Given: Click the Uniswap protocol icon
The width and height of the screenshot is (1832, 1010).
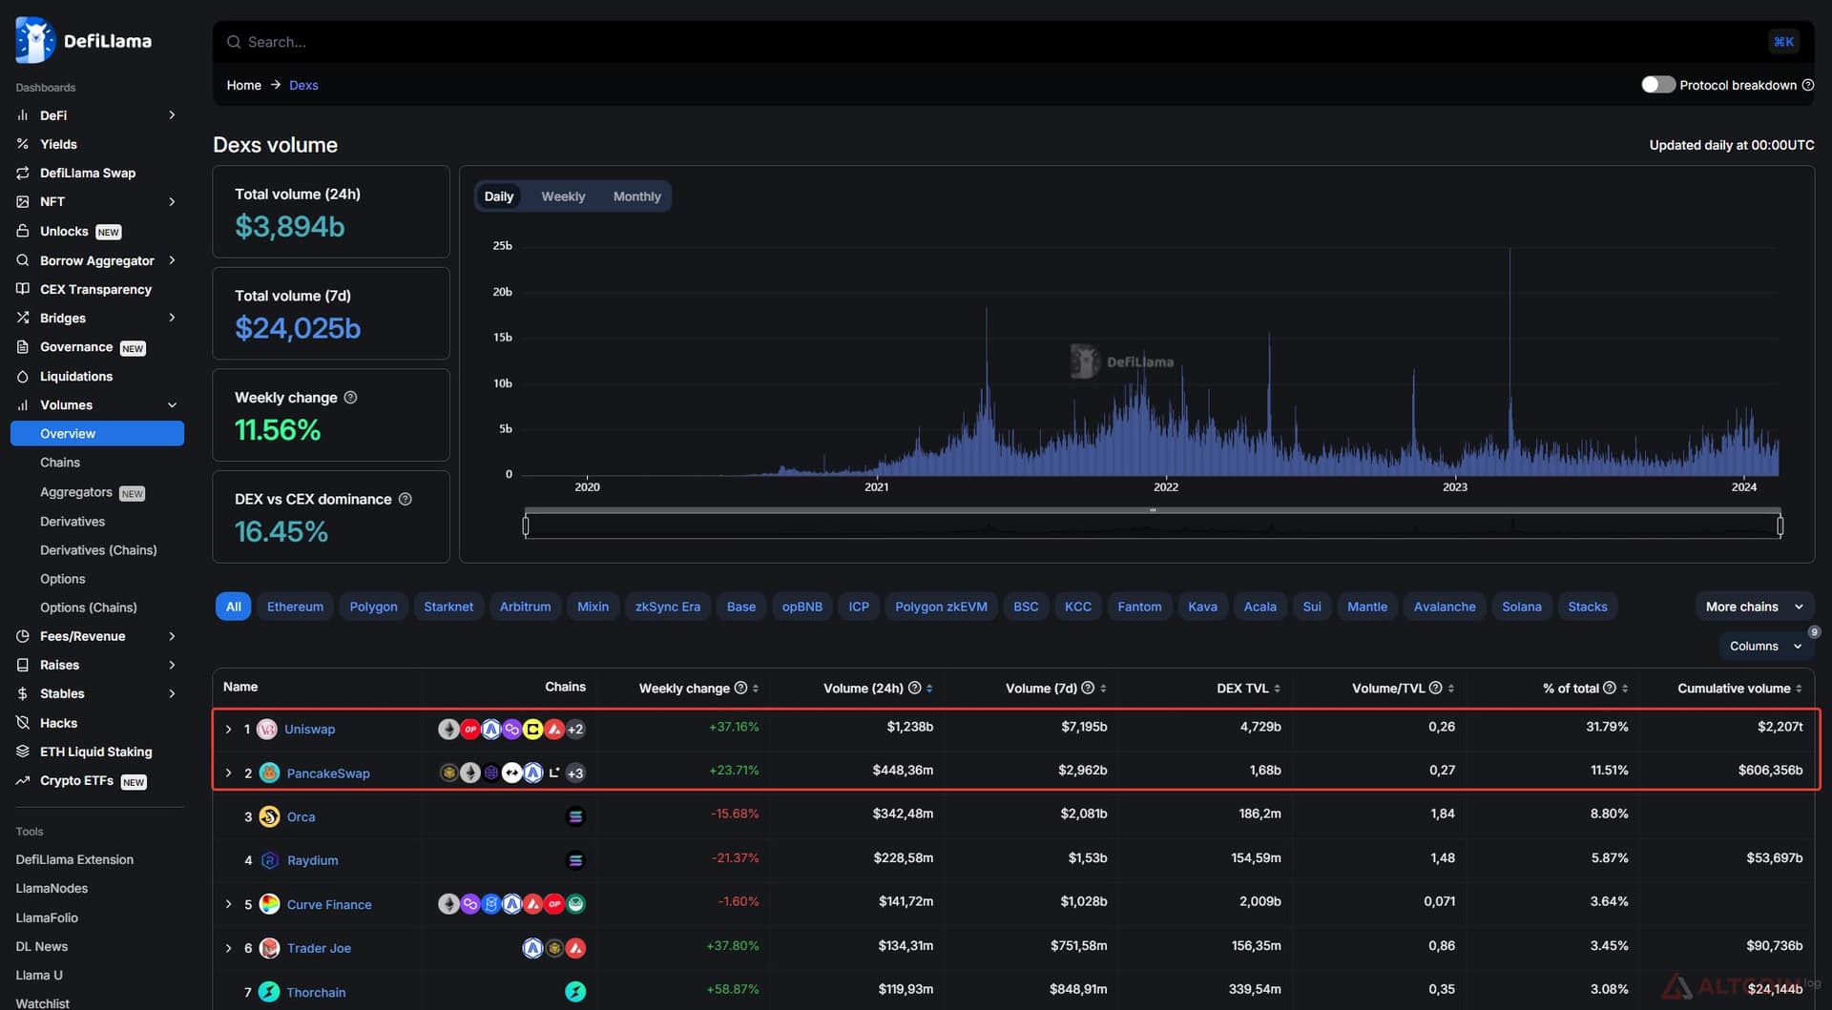Looking at the screenshot, I should (267, 729).
